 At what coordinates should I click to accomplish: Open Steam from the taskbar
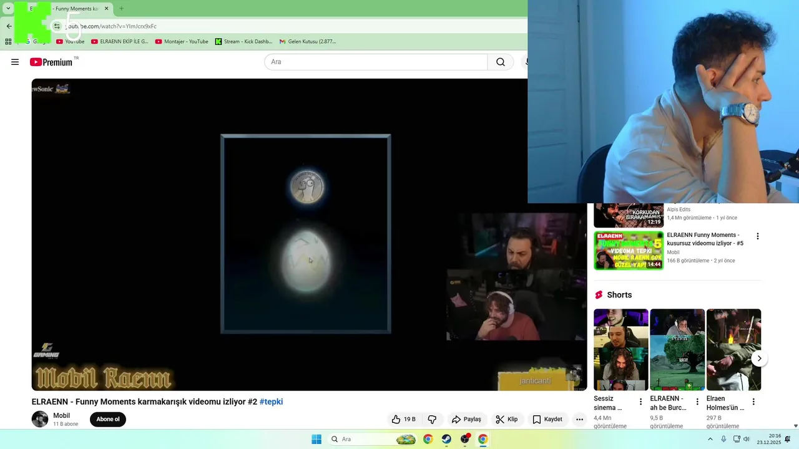click(x=446, y=439)
